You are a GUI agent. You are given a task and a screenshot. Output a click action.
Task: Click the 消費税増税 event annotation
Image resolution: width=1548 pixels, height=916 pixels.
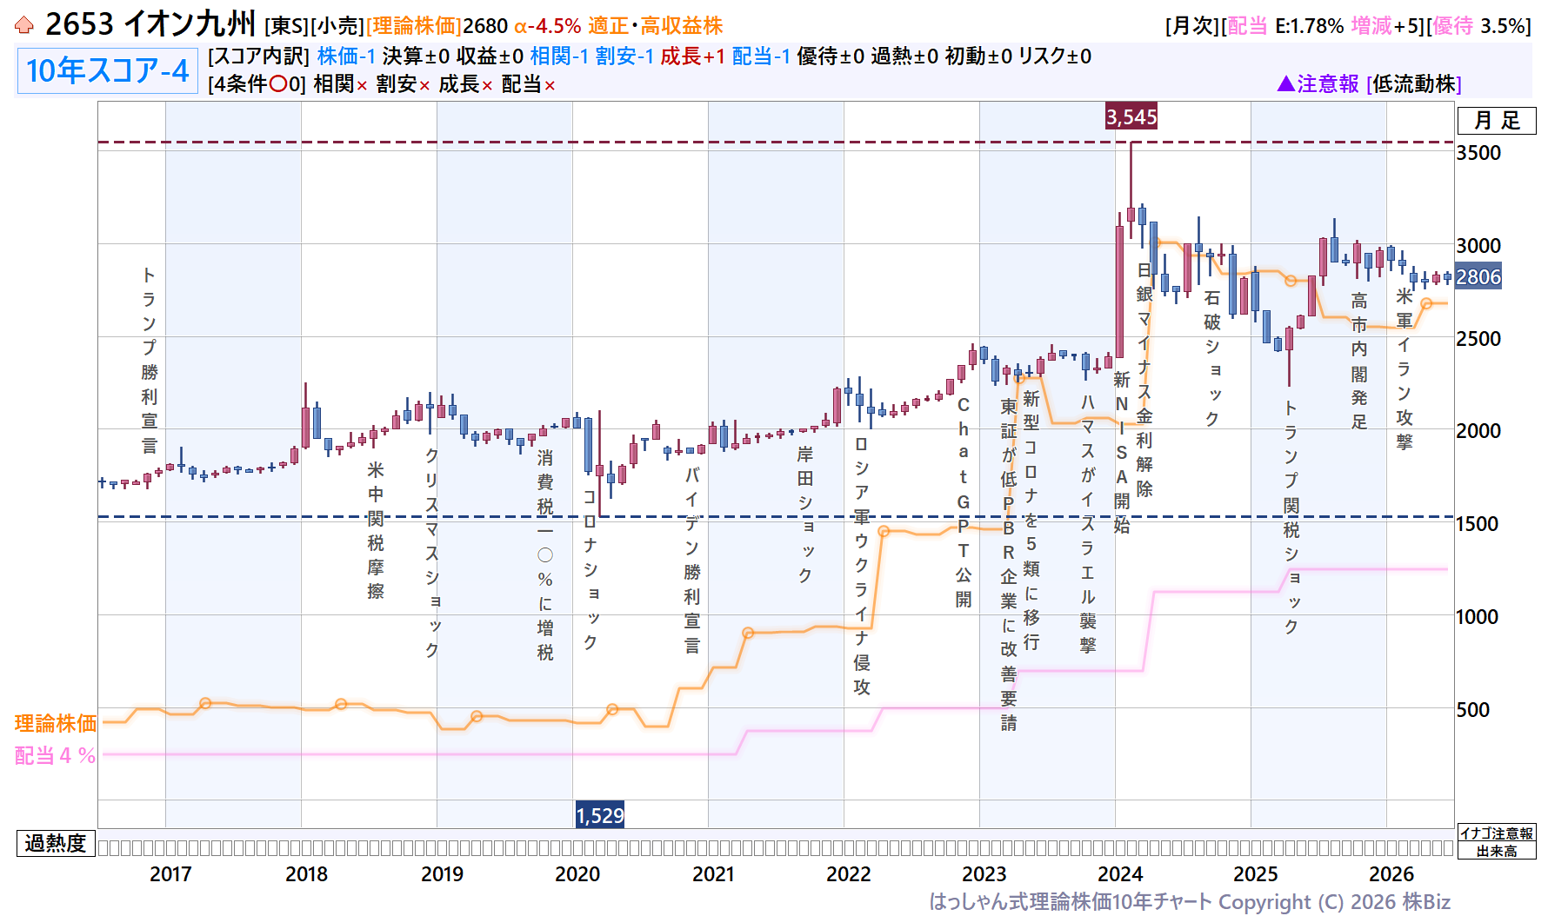(545, 555)
